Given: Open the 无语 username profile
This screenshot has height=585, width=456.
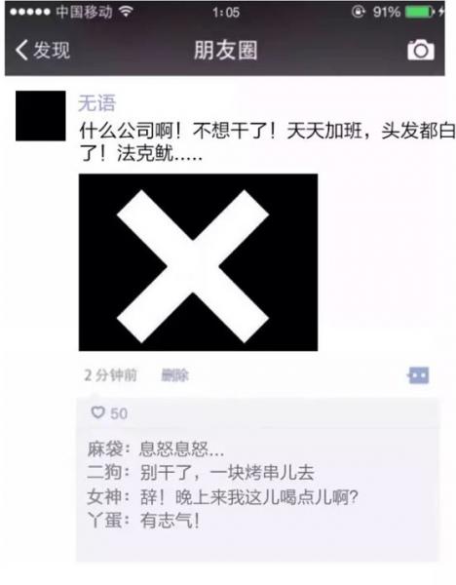Looking at the screenshot, I should pyautogui.click(x=96, y=102).
